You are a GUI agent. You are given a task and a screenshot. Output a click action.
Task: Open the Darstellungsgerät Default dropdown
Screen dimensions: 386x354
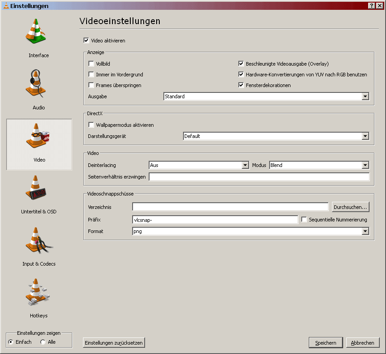pos(276,136)
